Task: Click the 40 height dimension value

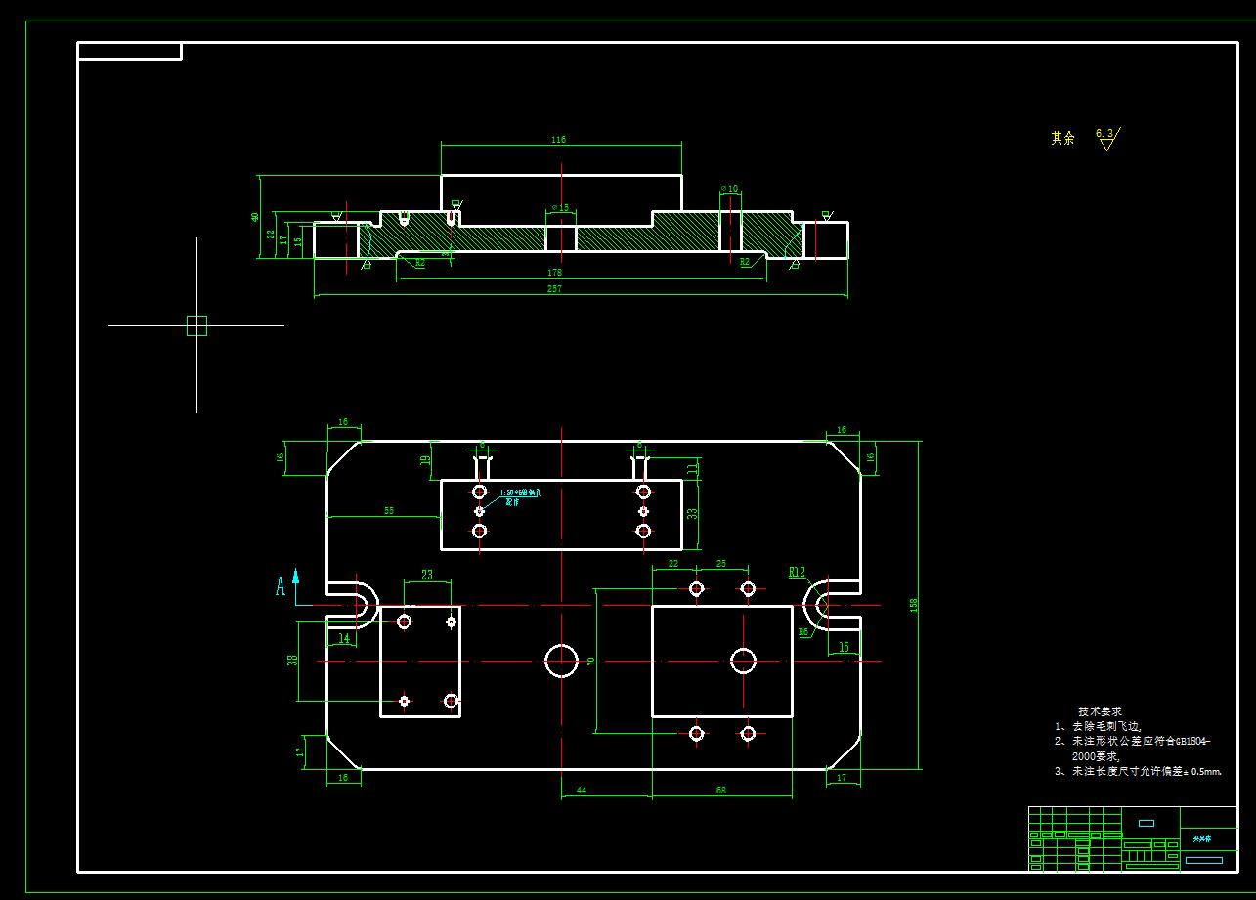Action: pos(255,217)
